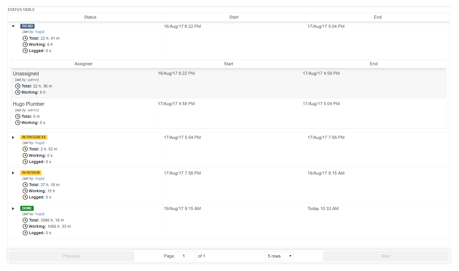Click clock icon beside Total 22 h, 41 m
459x271 pixels.
coord(25,38)
